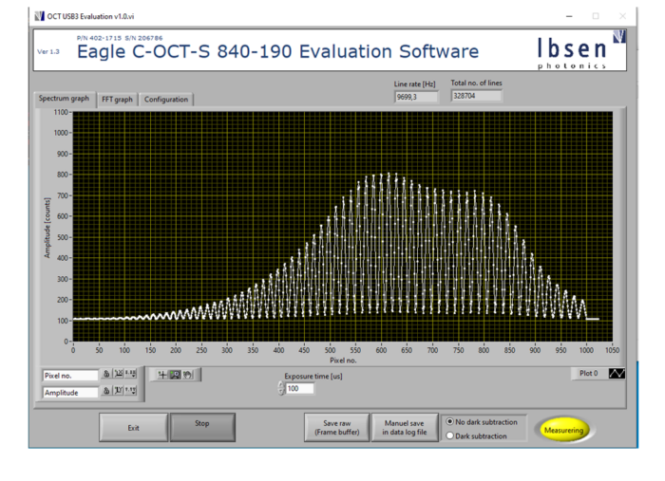Select the crosshair cursor tool
This screenshot has height=481, width=665.
pos(162,375)
